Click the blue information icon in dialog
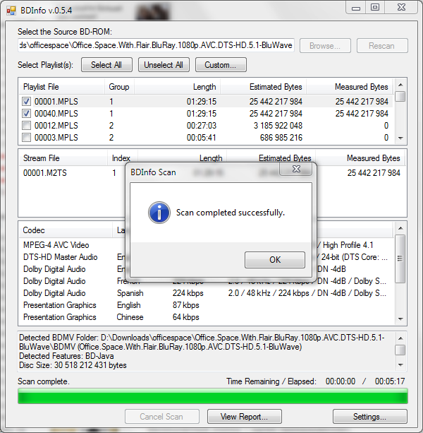423x433 pixels. 159,213
